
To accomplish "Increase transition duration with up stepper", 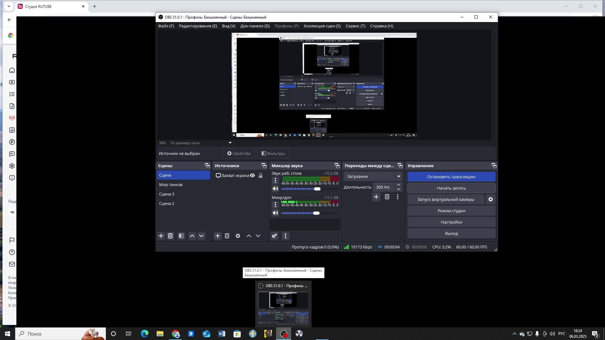I will pyautogui.click(x=398, y=185).
